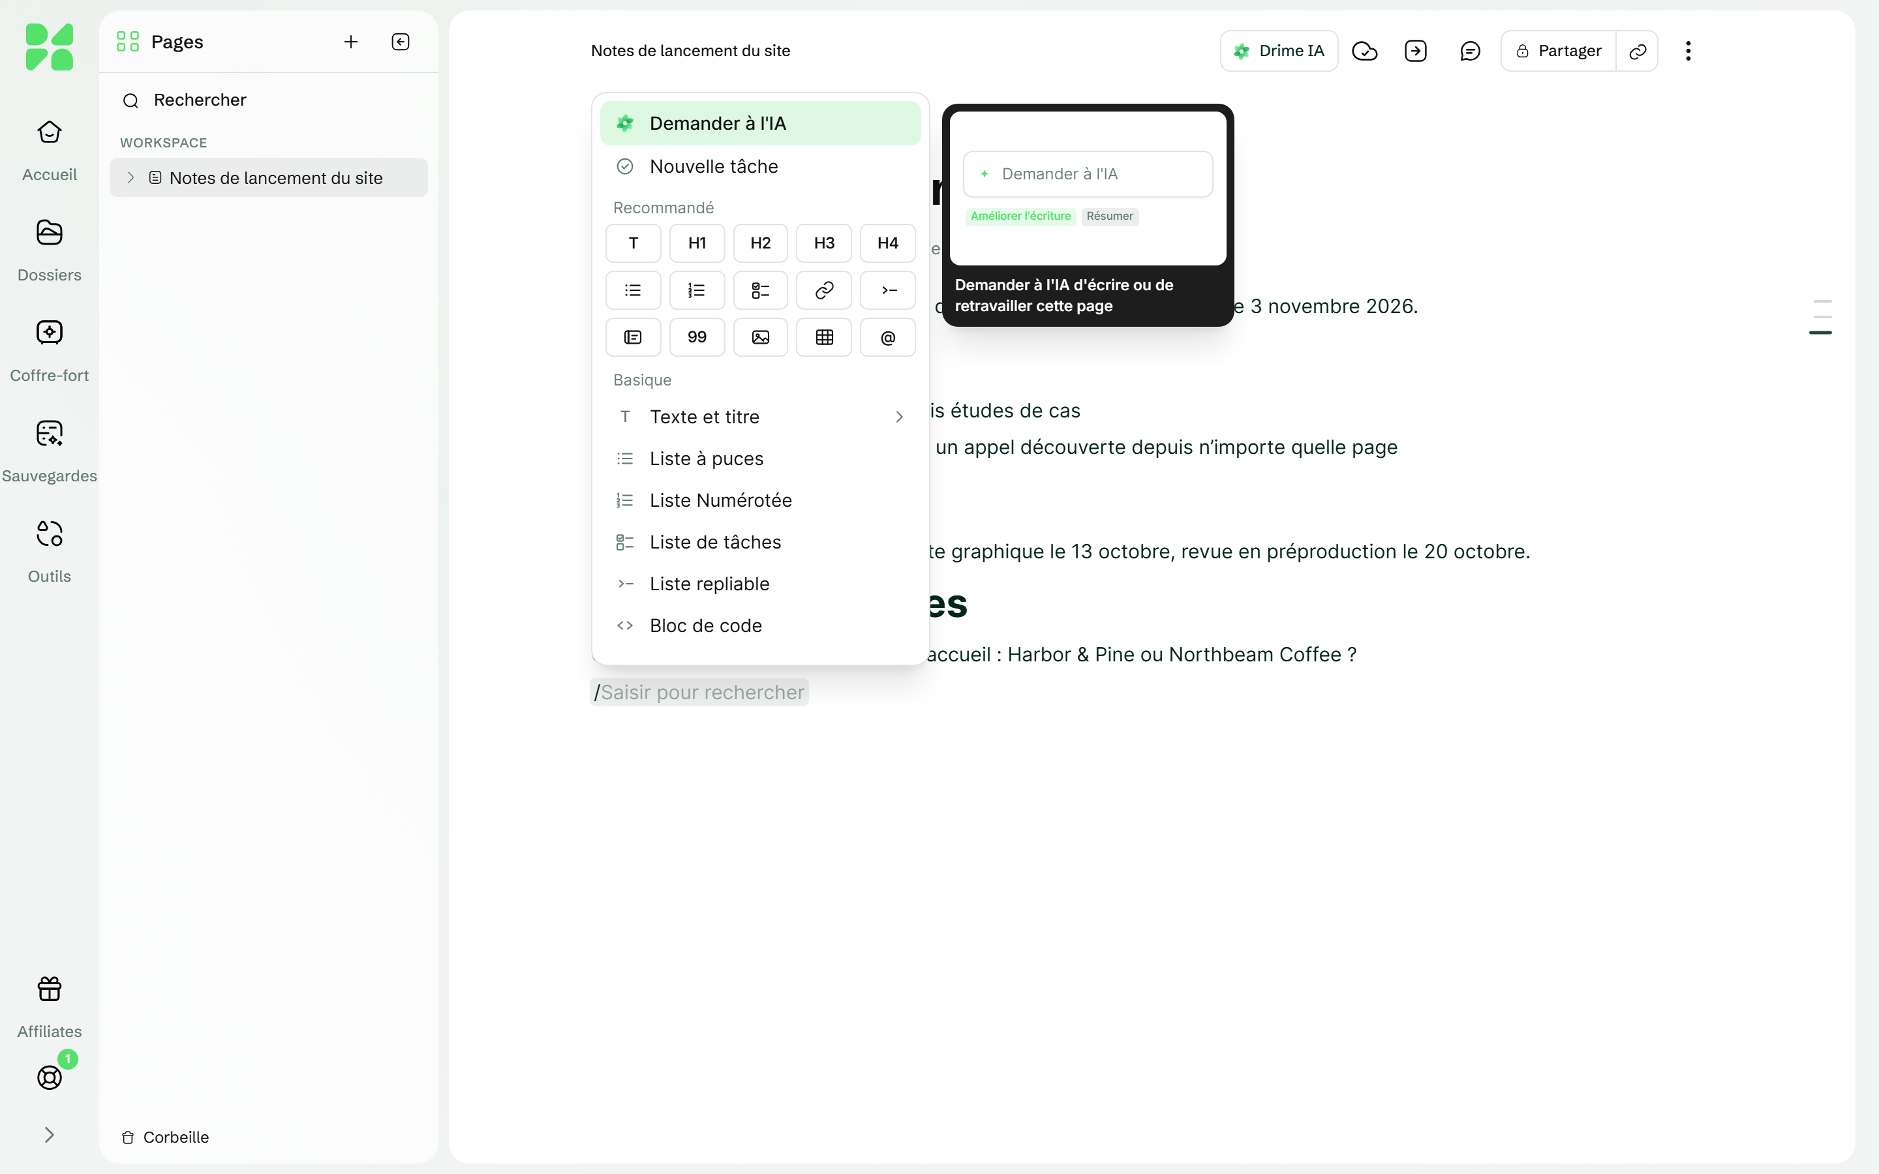Open the three-dot more options menu
This screenshot has height=1174, width=1879.
click(1688, 52)
